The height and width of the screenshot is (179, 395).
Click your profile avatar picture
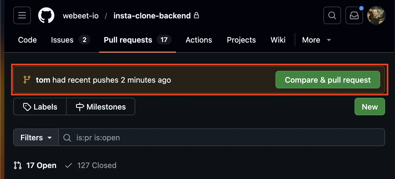tap(376, 15)
